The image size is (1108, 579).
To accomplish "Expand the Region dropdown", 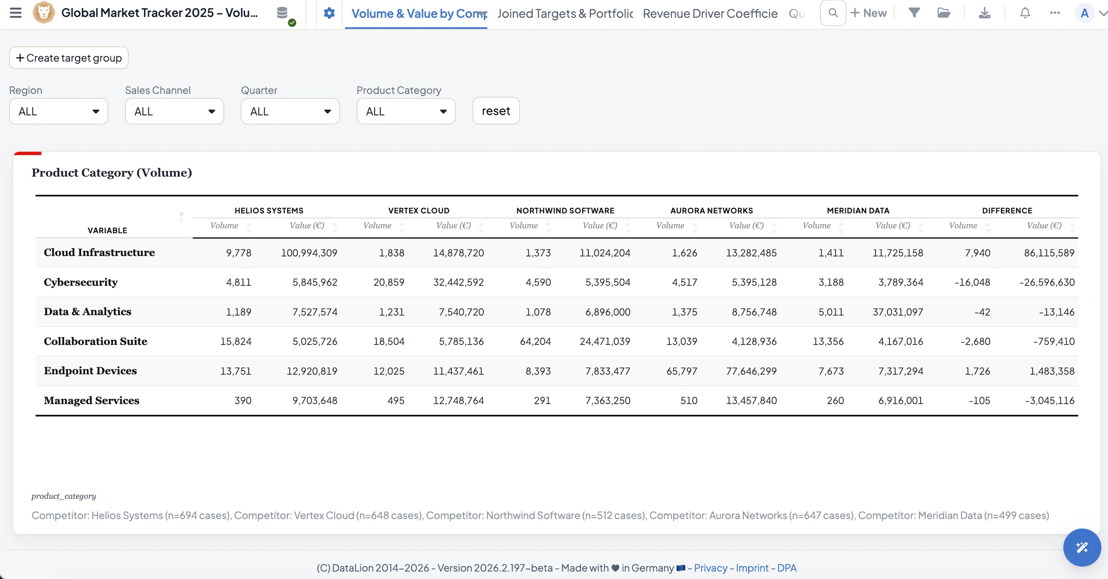I will pos(58,111).
